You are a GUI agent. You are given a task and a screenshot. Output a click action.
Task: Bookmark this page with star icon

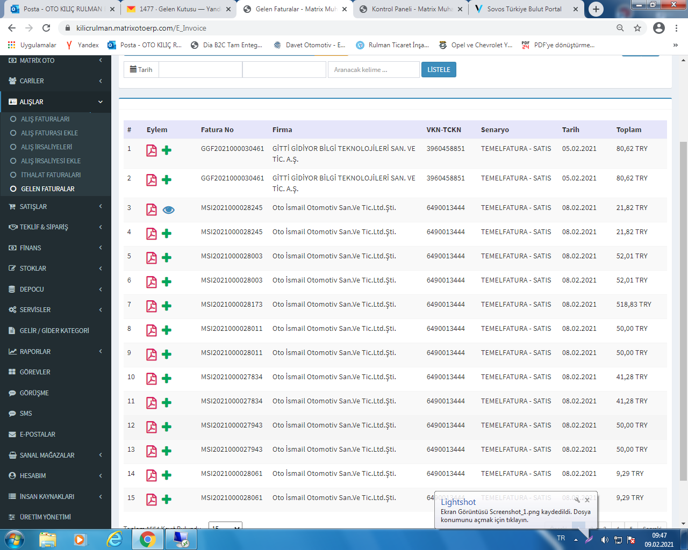point(637,28)
